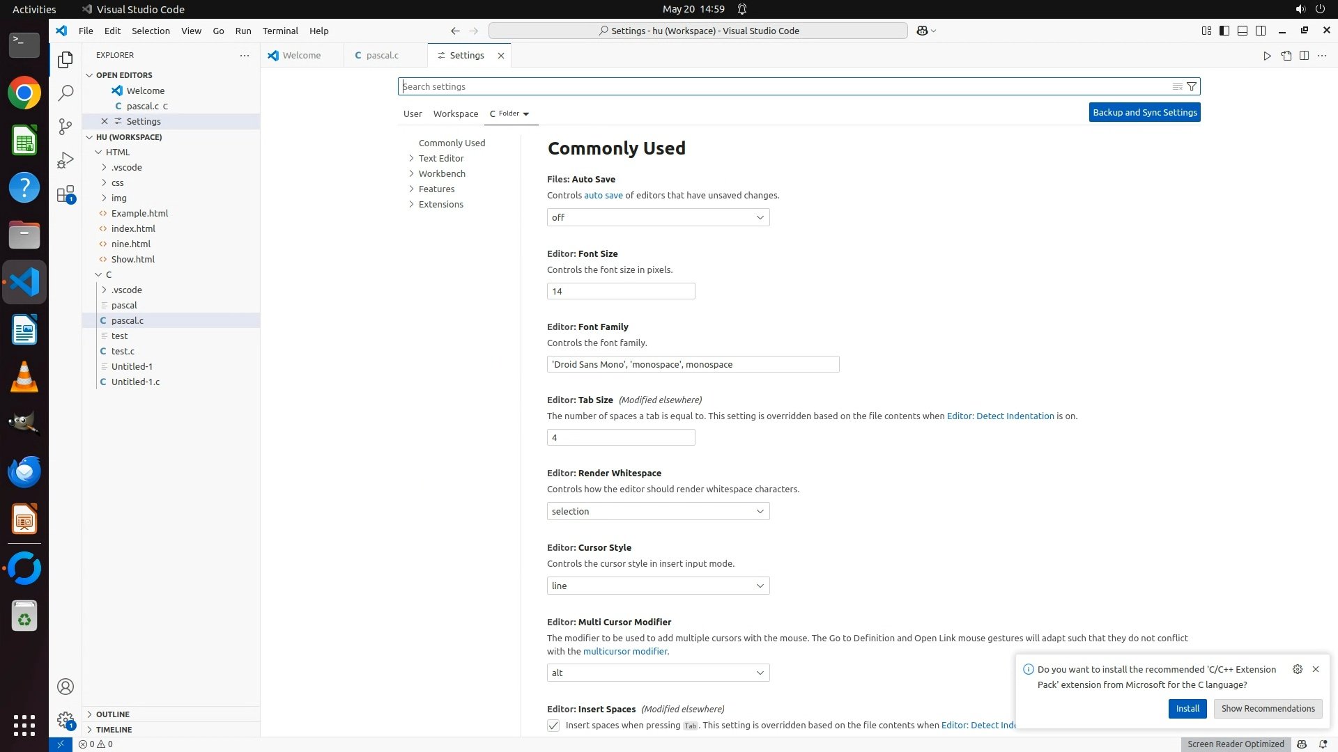Open the Search view in activity bar
The image size is (1338, 752).
pos(66,93)
